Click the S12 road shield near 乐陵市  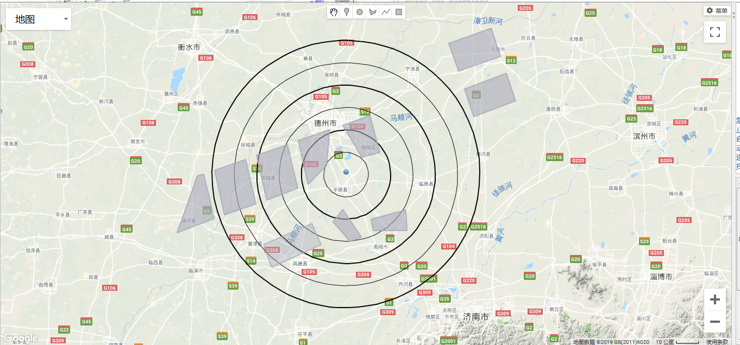coord(511,61)
